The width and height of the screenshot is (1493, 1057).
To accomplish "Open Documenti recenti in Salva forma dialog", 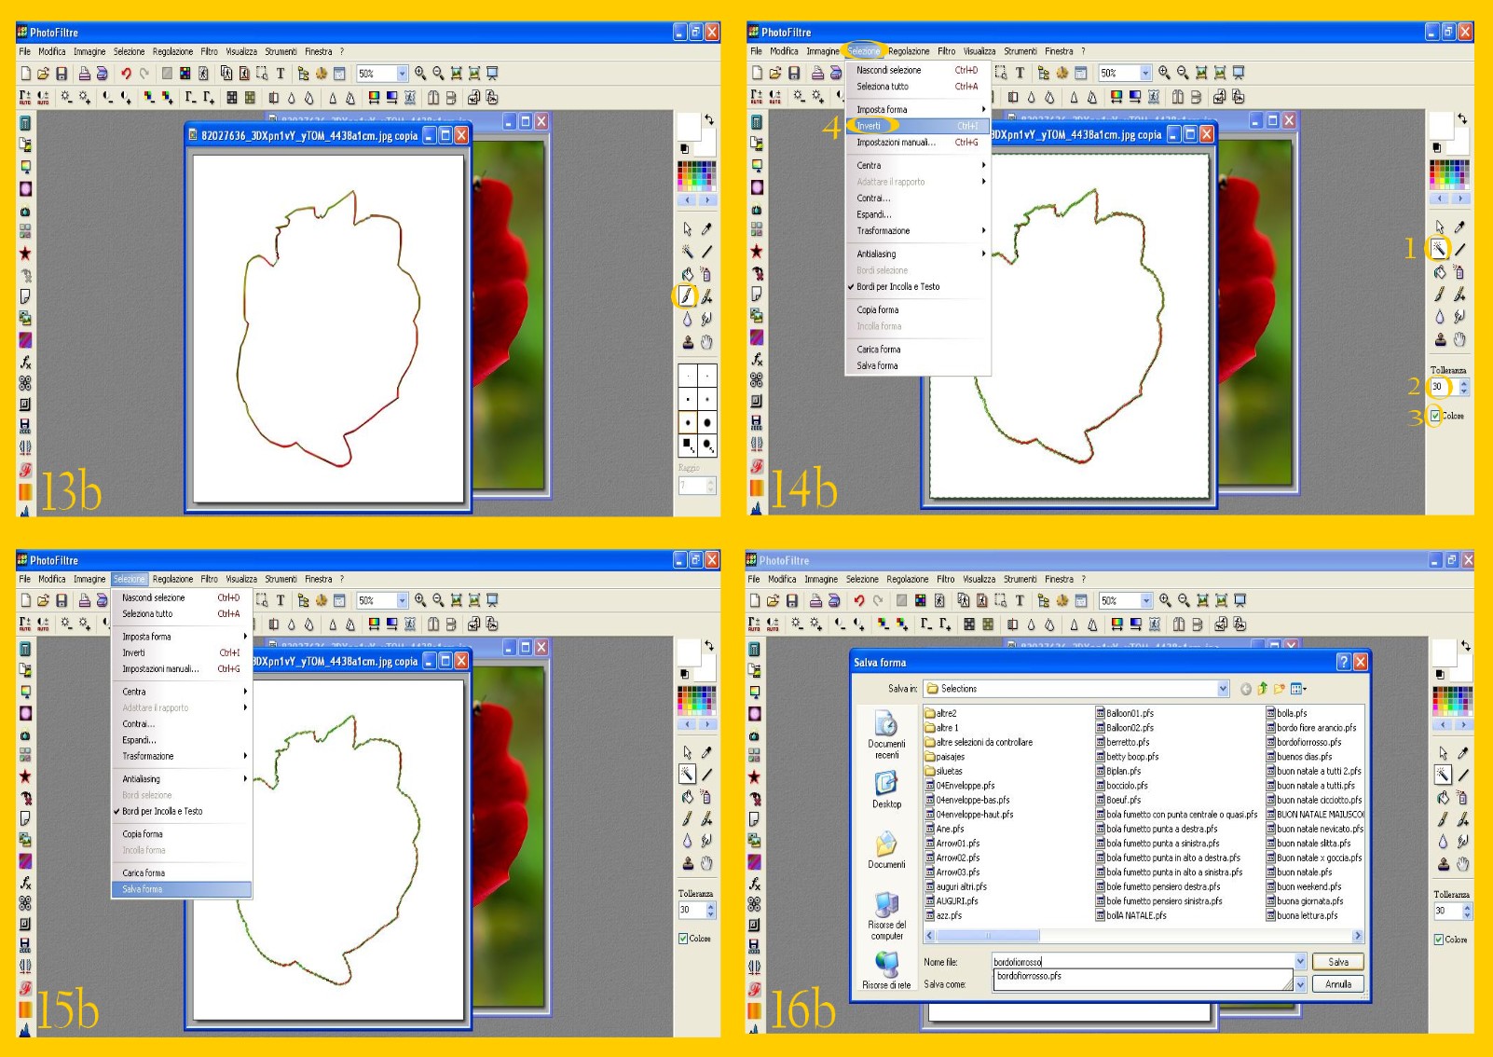I will tap(886, 733).
